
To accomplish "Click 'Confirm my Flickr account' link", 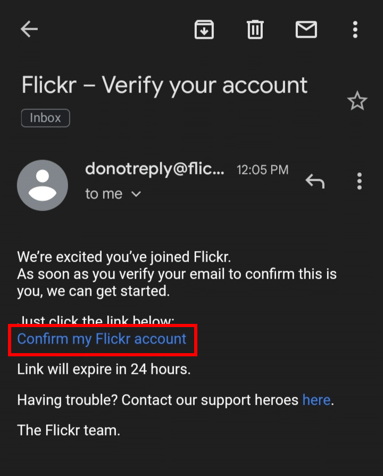I will pos(102,339).
